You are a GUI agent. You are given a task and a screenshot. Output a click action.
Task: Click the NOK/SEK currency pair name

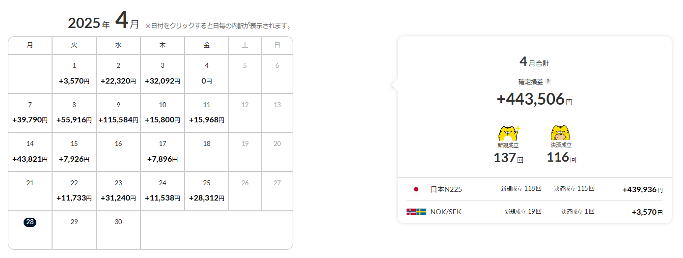(446, 212)
